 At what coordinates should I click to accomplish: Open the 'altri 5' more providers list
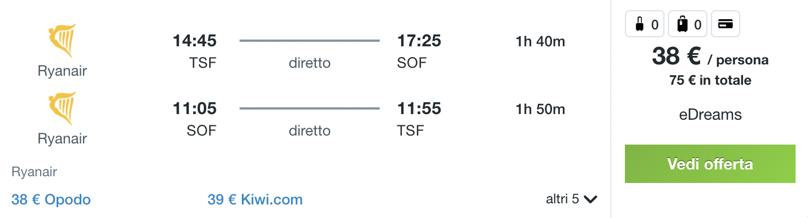coord(572,199)
